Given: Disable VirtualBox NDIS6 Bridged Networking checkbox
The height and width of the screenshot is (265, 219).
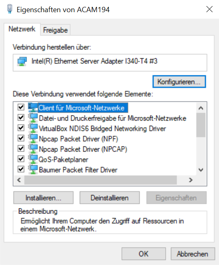Looking at the screenshot, I should coord(21,128).
